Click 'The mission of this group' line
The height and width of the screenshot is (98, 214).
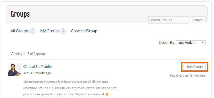click(x=66, y=82)
